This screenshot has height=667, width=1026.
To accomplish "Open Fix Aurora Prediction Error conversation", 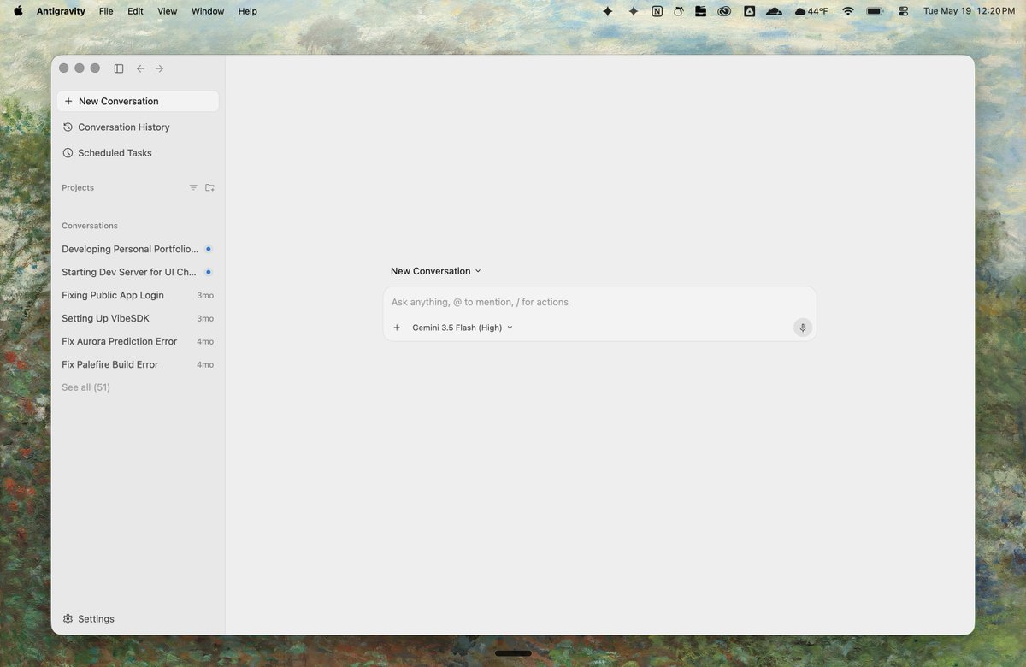I will (138, 341).
